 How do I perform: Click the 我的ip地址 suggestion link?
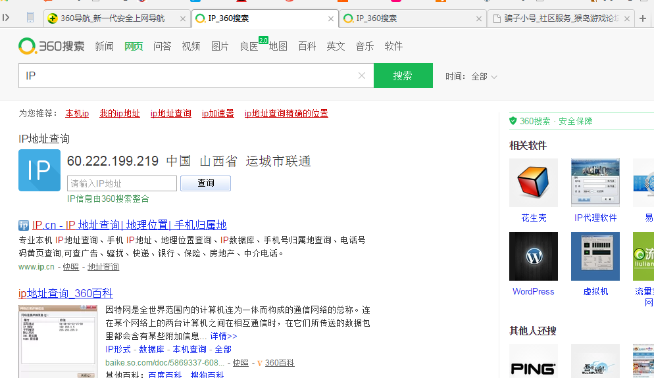[x=120, y=113]
